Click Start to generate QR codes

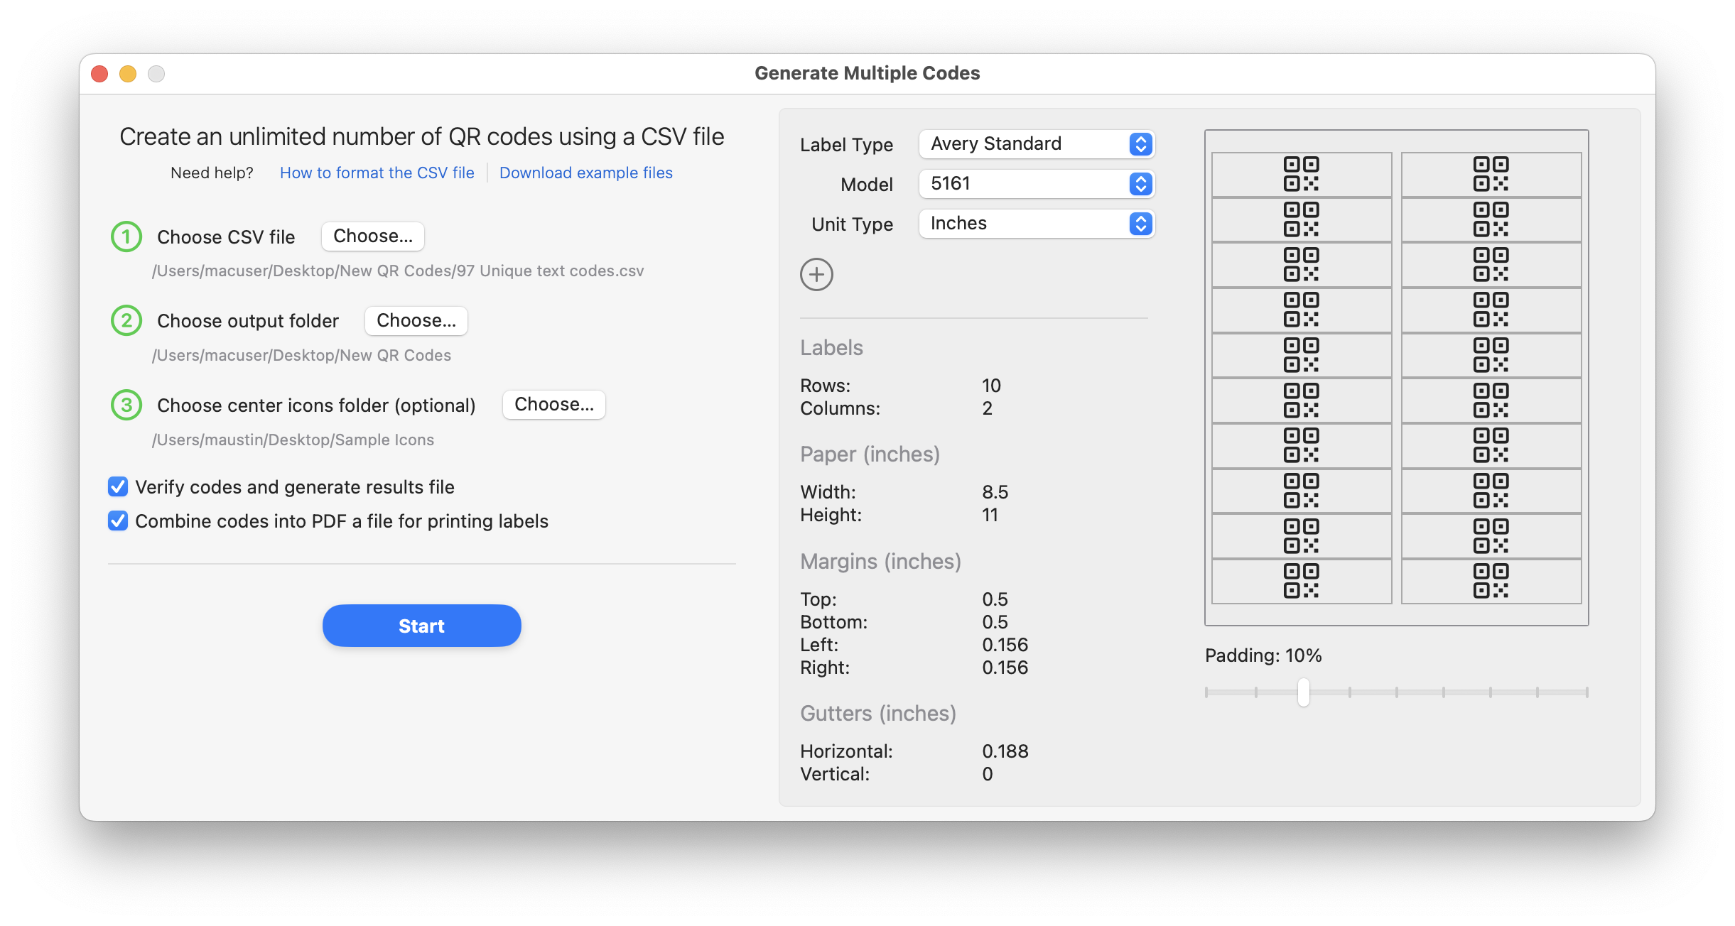(x=421, y=626)
